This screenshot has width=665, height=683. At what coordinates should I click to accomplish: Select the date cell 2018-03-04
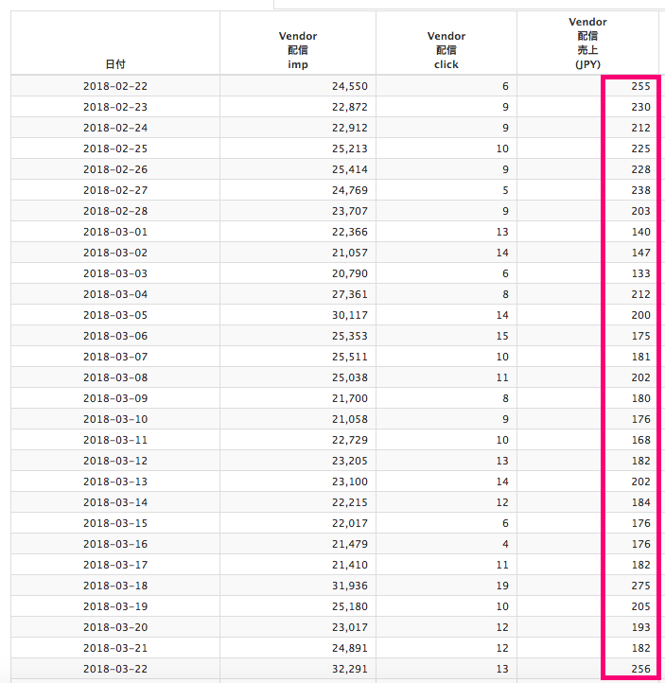[x=115, y=294]
